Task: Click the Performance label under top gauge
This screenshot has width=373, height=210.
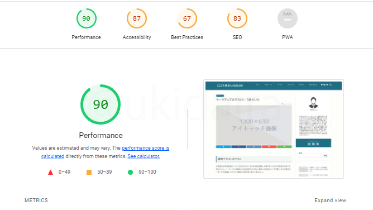Action: tap(87, 37)
